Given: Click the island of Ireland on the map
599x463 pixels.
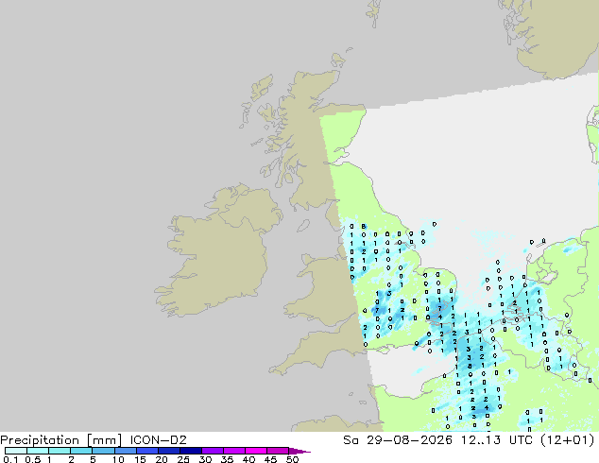Looking at the screenshot, I should point(215,252).
